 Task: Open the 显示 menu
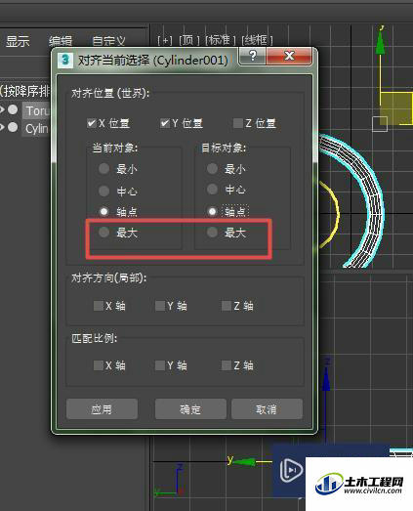(x=18, y=41)
